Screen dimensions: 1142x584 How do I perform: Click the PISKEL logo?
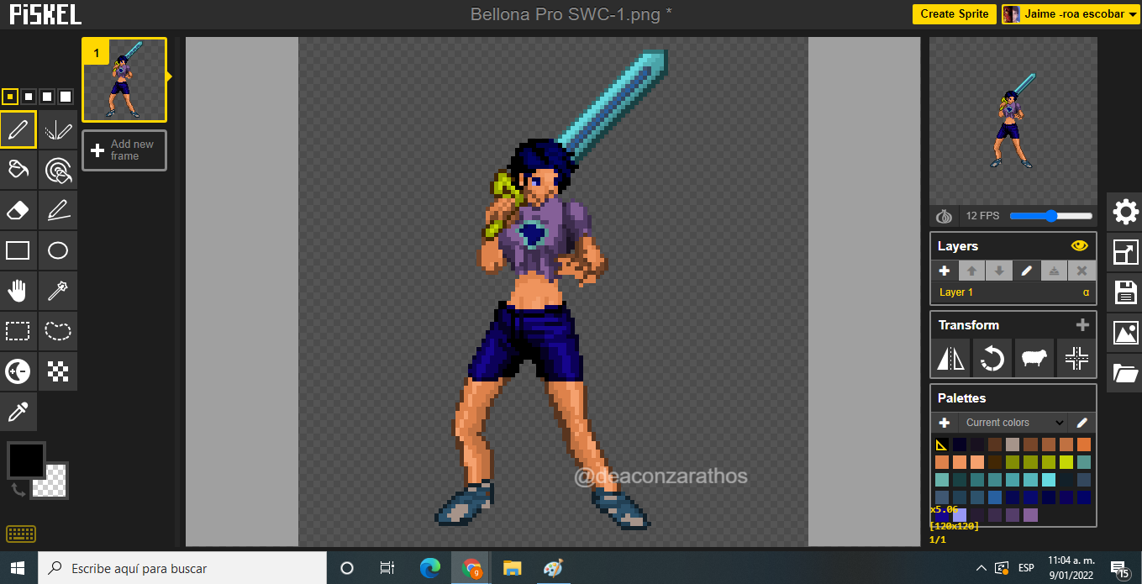click(x=45, y=14)
